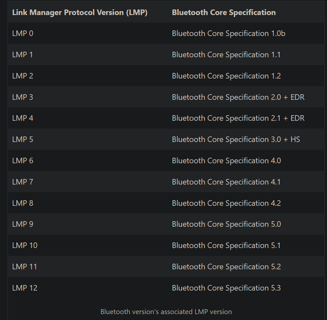
Task: Select the LMP 0 cell
Action: coord(23,33)
